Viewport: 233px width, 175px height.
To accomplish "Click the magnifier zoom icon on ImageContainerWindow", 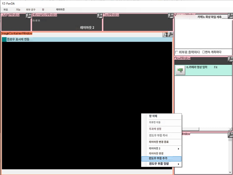I will point(165,34).
